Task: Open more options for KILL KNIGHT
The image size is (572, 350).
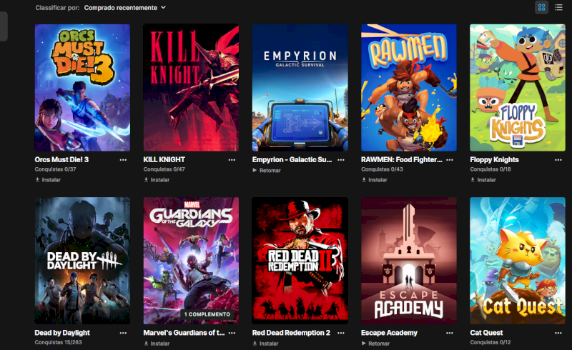Action: click(x=232, y=160)
